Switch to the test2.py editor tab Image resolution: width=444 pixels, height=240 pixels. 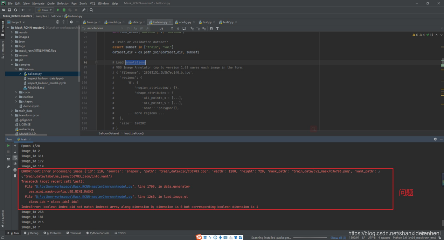[226, 22]
